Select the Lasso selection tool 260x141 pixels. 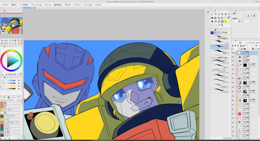(212, 14)
